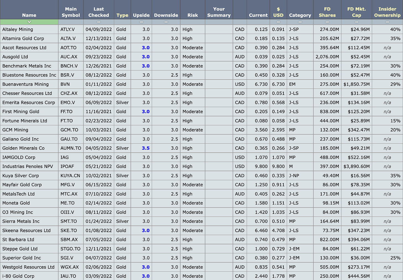Collapse the Type column summary icon
Image resolution: width=403 pixels, height=280 pixels.
click(122, 22)
